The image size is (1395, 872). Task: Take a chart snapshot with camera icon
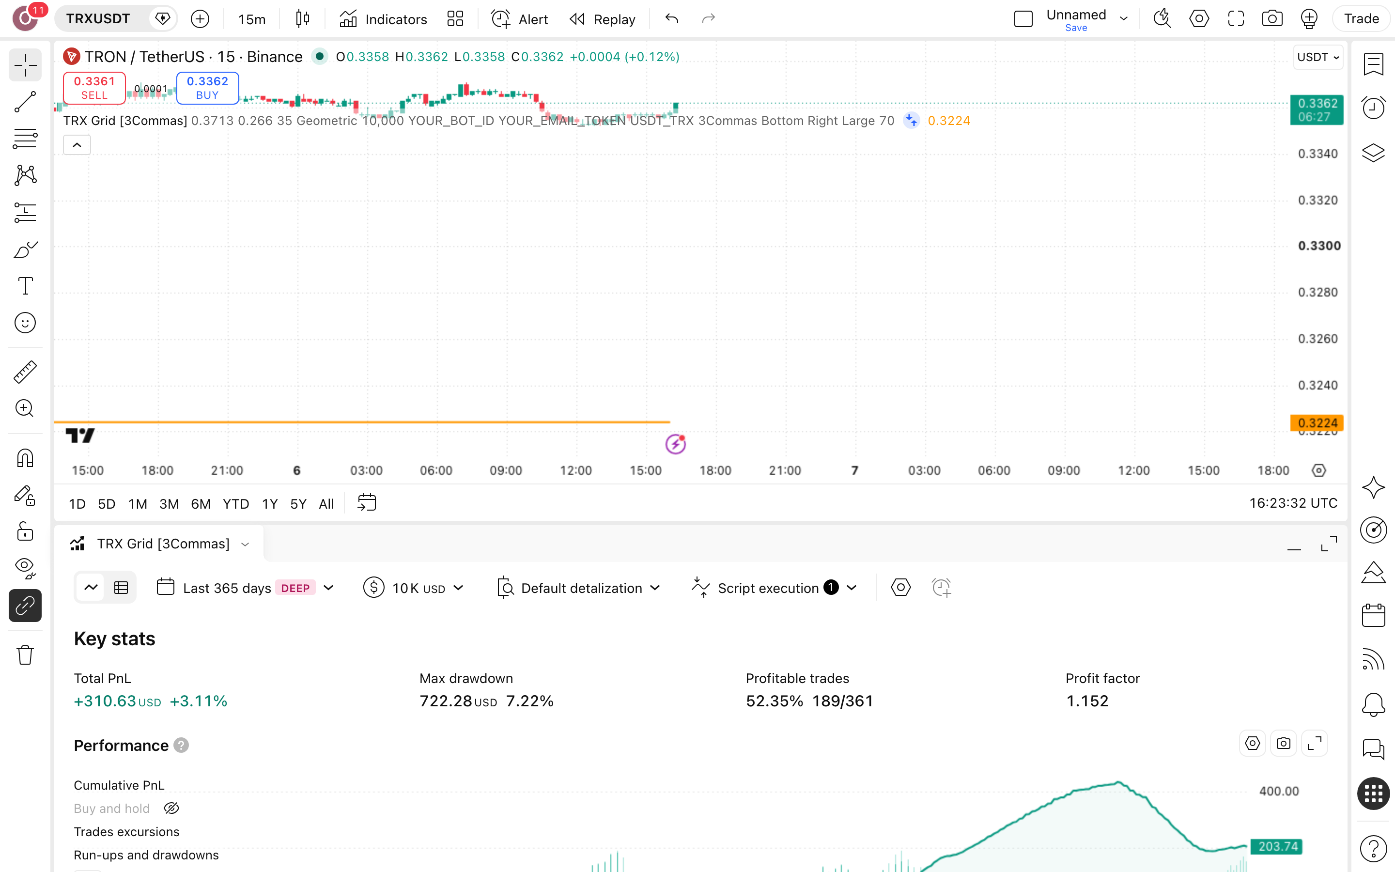tap(1271, 19)
